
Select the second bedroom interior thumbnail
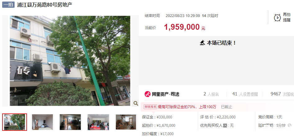pyautogui.click(x=42, y=122)
